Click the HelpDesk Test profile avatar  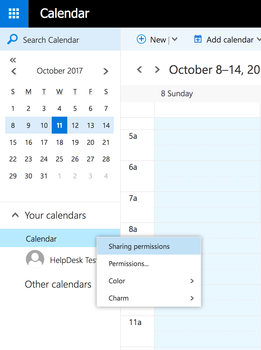pos(35,259)
